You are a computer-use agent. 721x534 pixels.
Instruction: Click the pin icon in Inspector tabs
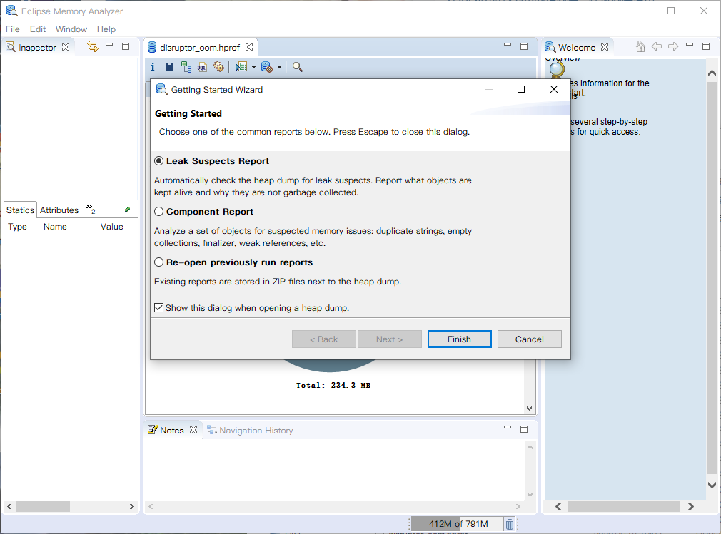point(127,210)
